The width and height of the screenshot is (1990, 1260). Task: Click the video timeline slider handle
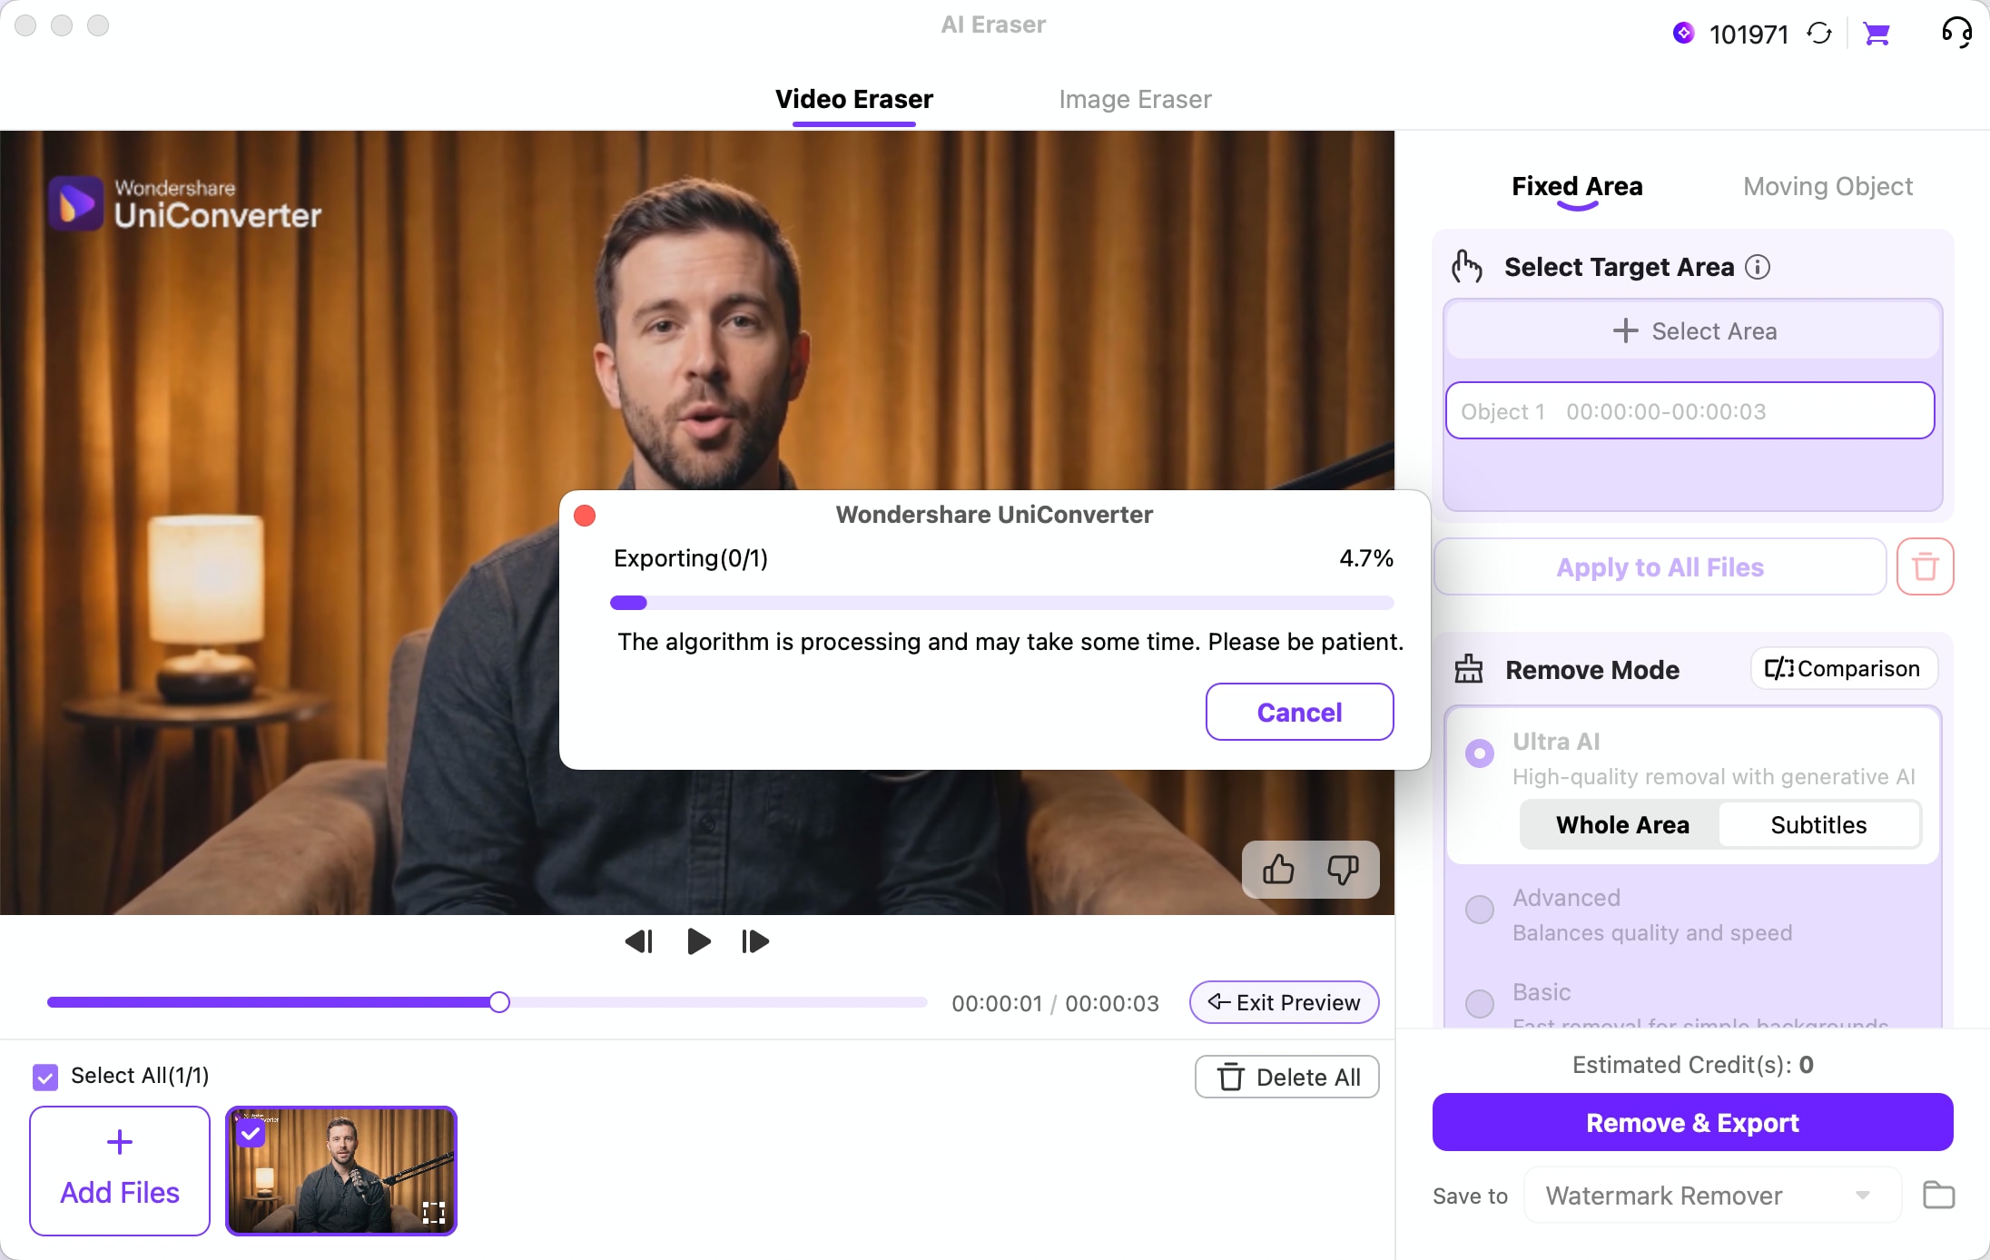tap(498, 1002)
